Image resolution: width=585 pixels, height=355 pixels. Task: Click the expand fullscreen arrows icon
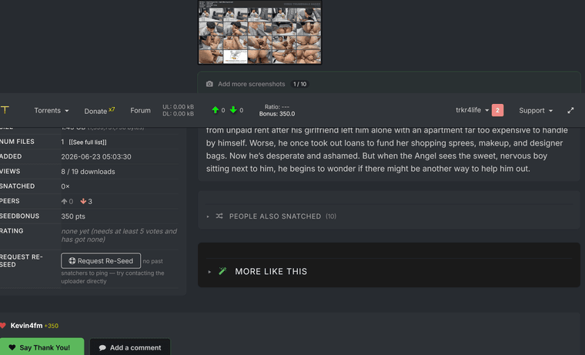(x=570, y=110)
